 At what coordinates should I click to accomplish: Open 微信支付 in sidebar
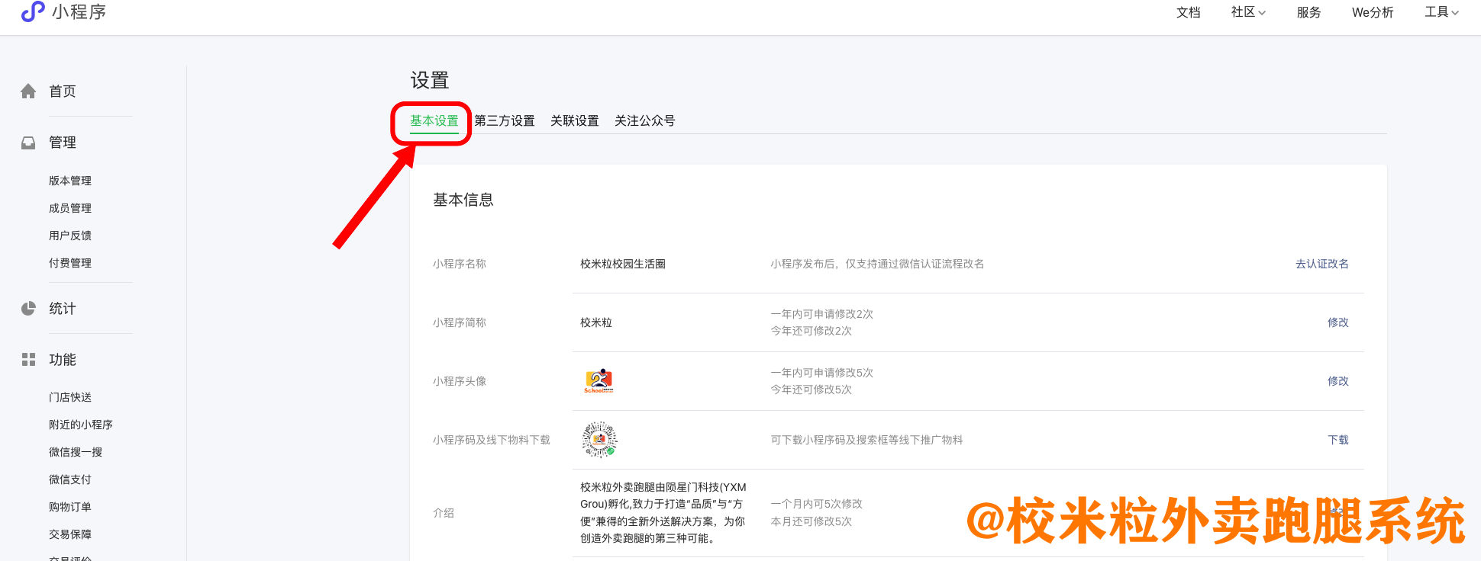pos(70,479)
